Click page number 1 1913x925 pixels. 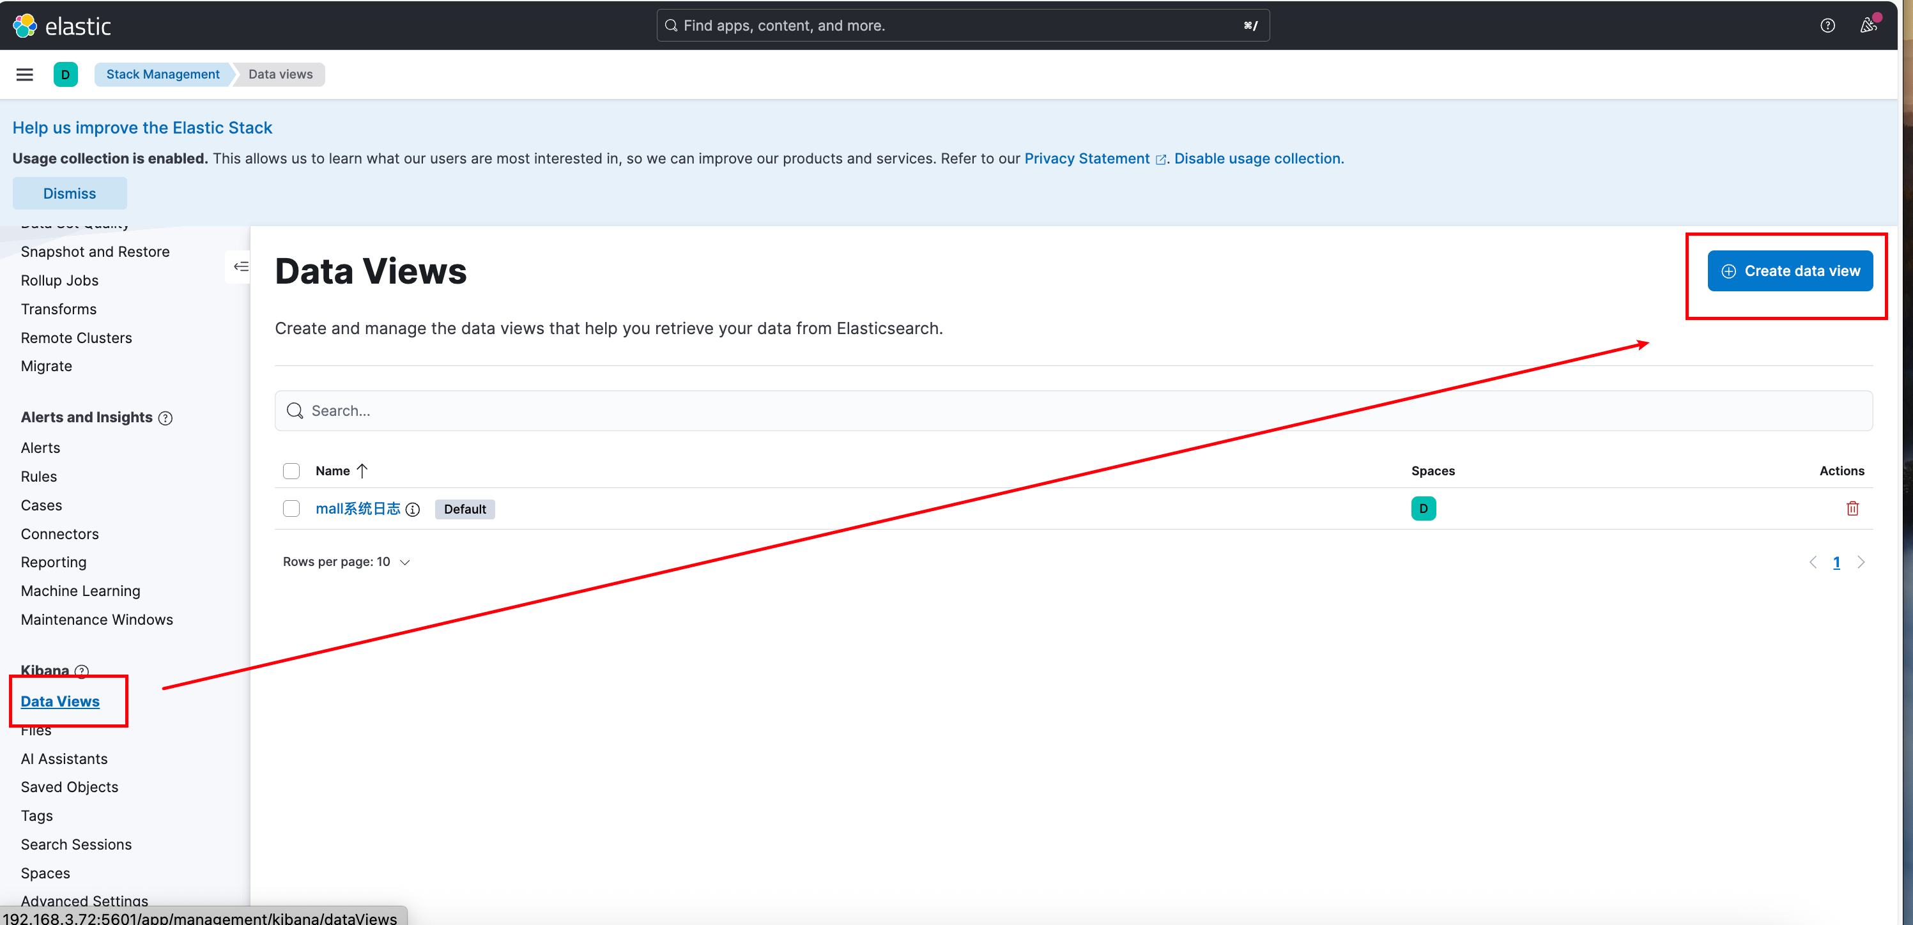coord(1836,563)
